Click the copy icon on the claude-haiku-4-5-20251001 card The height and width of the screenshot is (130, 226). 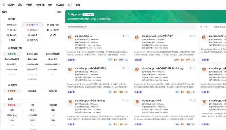point(190,36)
